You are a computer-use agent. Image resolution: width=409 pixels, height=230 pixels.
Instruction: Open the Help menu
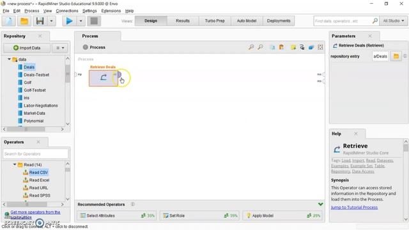pyautogui.click(x=129, y=11)
